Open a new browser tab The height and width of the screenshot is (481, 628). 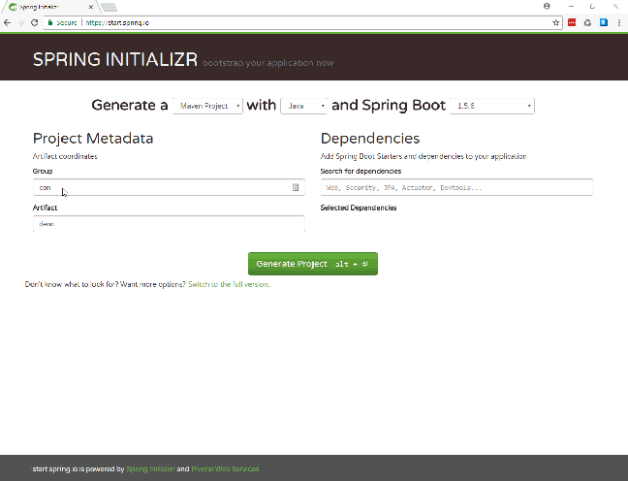click(109, 7)
